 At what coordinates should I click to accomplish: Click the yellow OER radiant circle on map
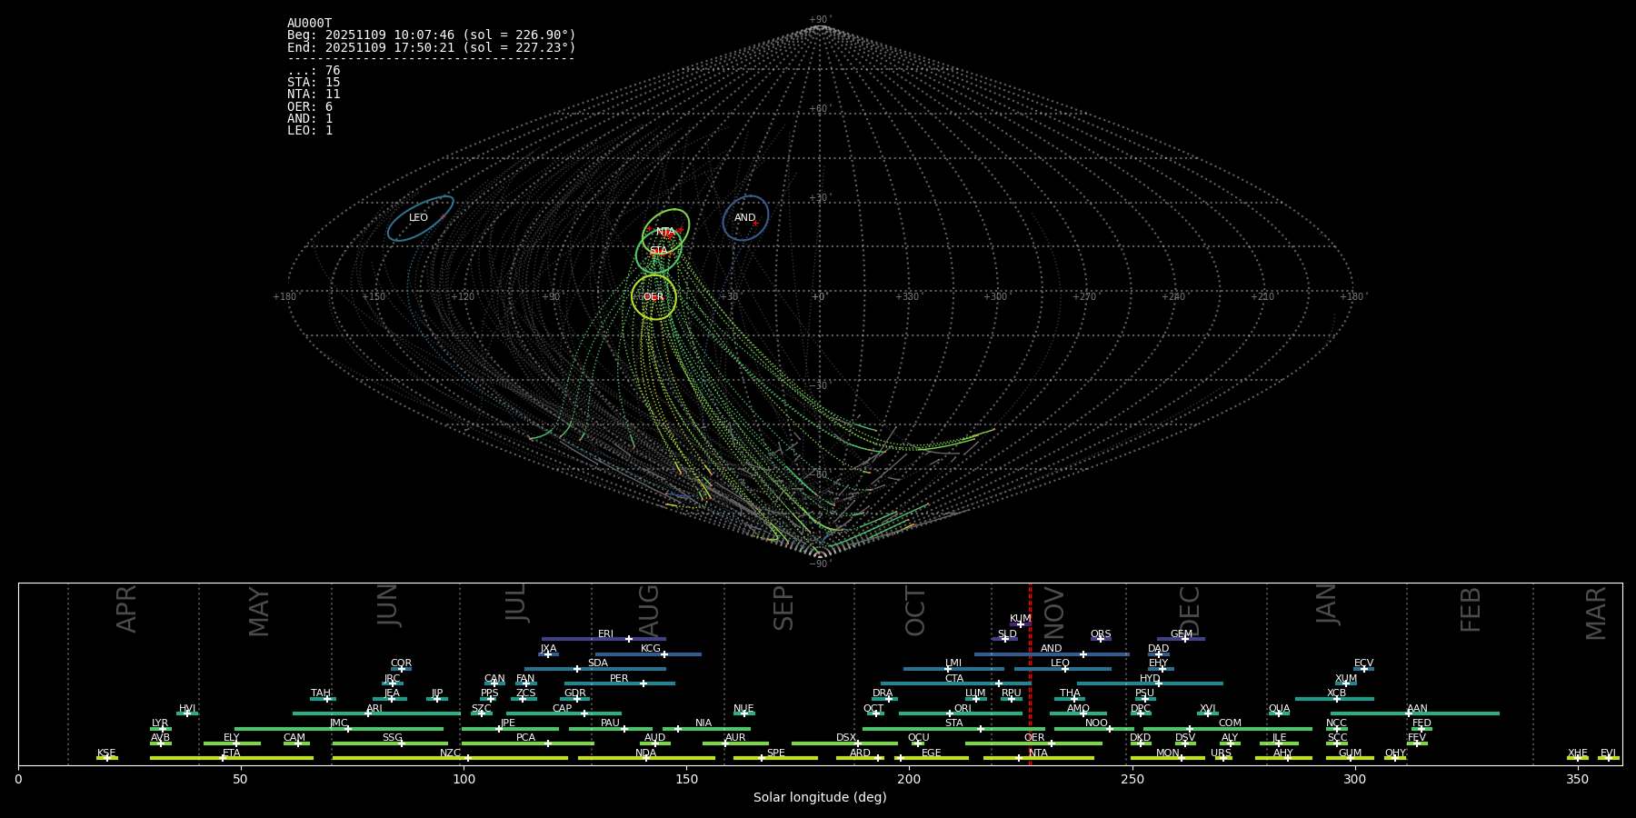point(653,297)
